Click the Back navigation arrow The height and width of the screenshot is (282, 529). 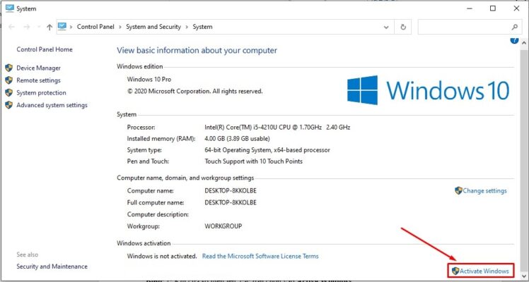click(11, 27)
